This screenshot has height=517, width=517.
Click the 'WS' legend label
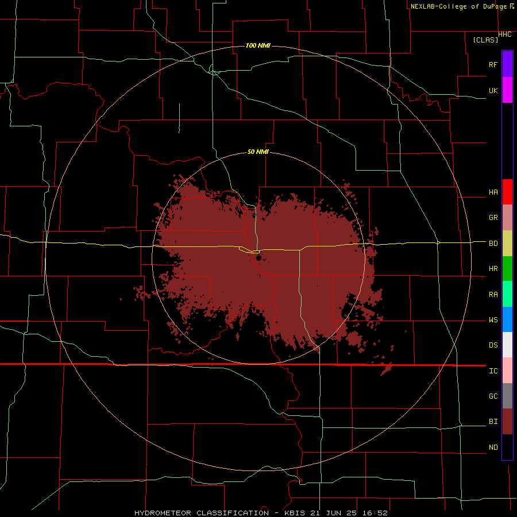493,320
